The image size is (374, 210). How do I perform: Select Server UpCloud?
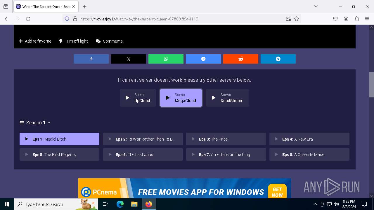coord(138,98)
